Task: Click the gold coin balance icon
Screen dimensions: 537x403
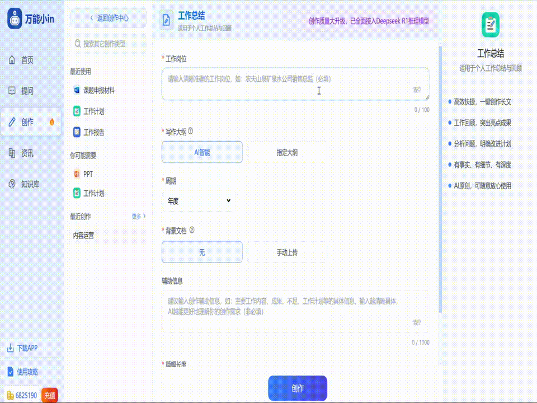Action: coord(10,396)
